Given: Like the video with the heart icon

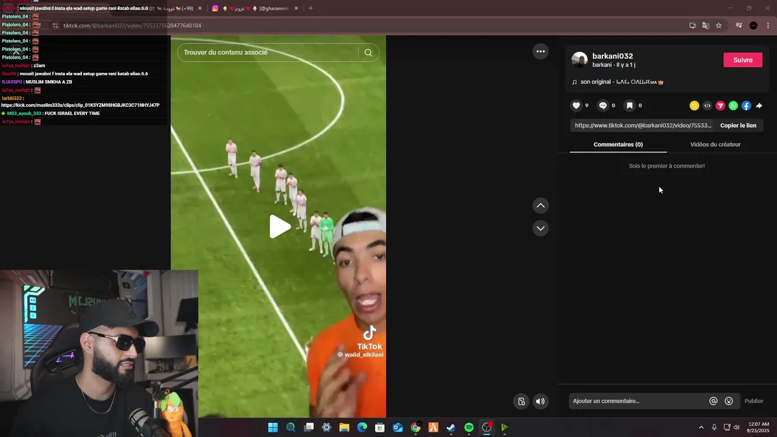Looking at the screenshot, I should point(576,106).
